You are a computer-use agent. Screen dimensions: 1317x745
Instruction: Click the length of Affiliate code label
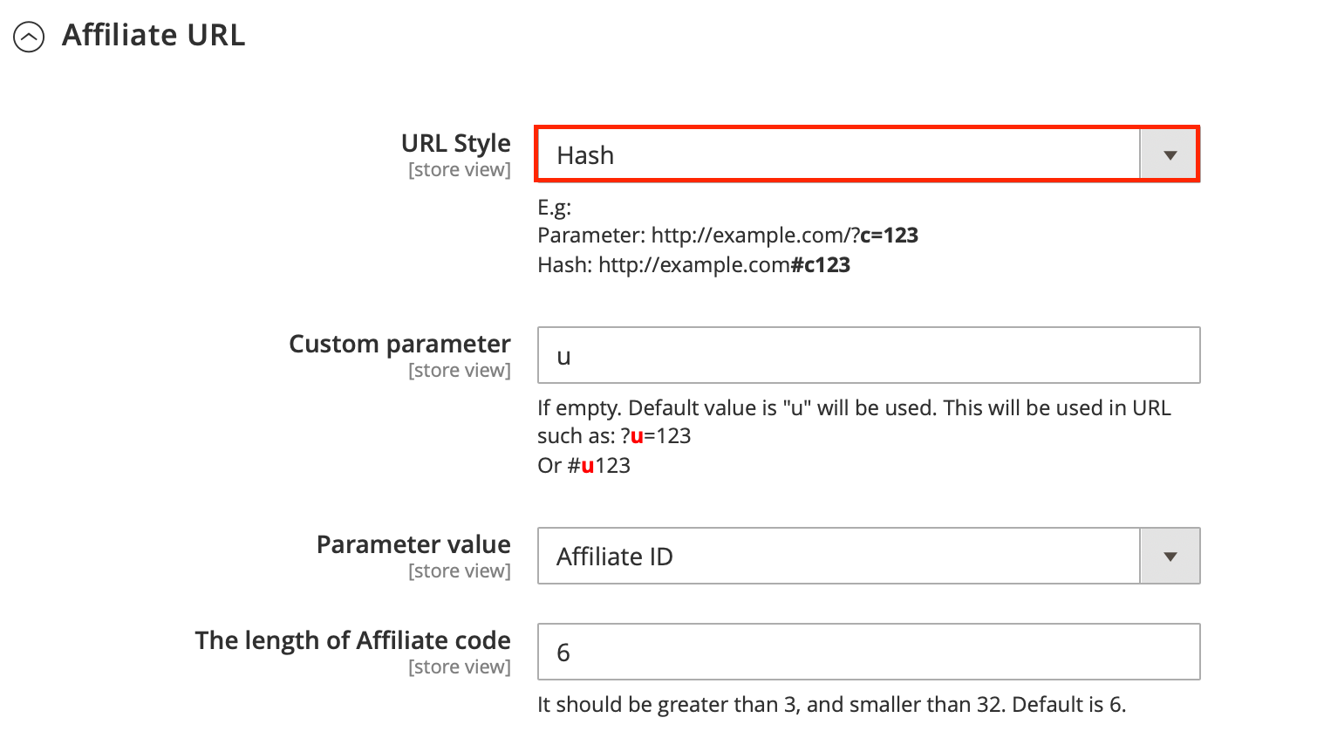click(x=352, y=639)
